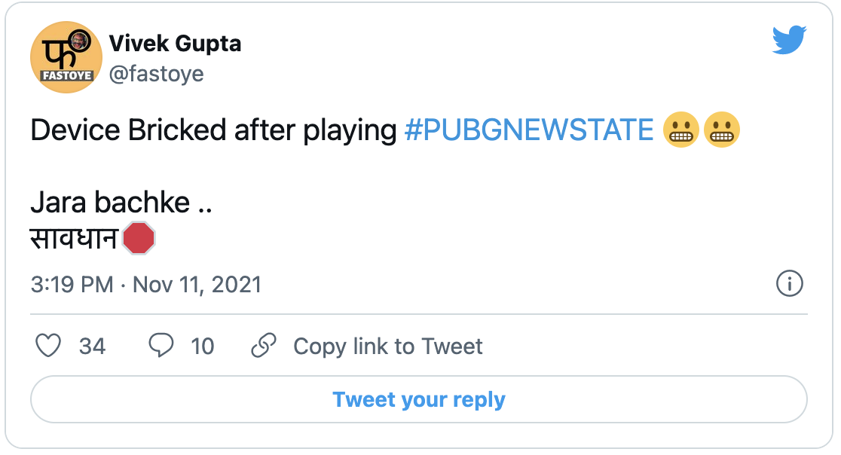841x455 pixels.
Task: Open the #PUBGNEWSTATE hashtag
Action: [x=529, y=130]
